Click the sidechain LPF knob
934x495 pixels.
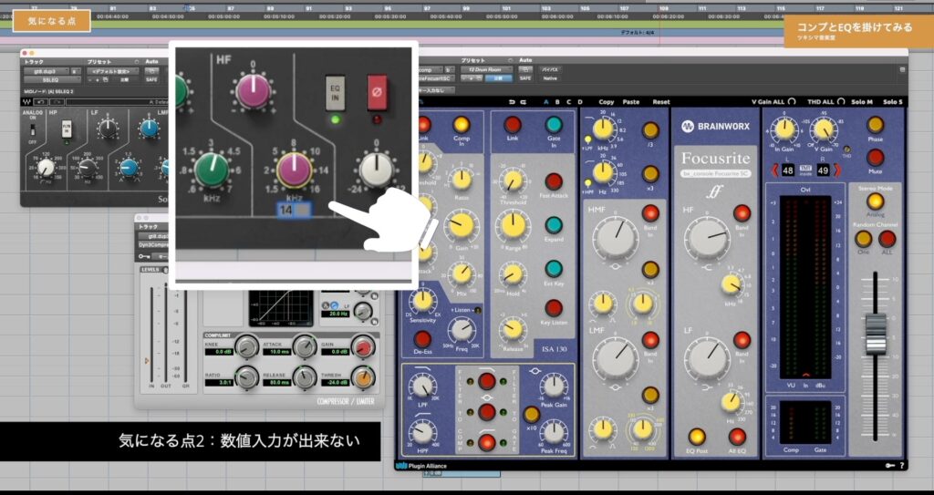[423, 387]
